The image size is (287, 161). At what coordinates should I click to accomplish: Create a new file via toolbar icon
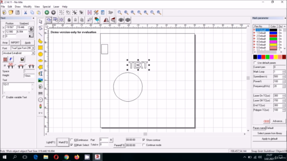4,13
